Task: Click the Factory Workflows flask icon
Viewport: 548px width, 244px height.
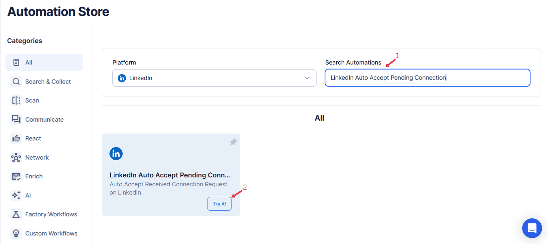Action: 16,214
